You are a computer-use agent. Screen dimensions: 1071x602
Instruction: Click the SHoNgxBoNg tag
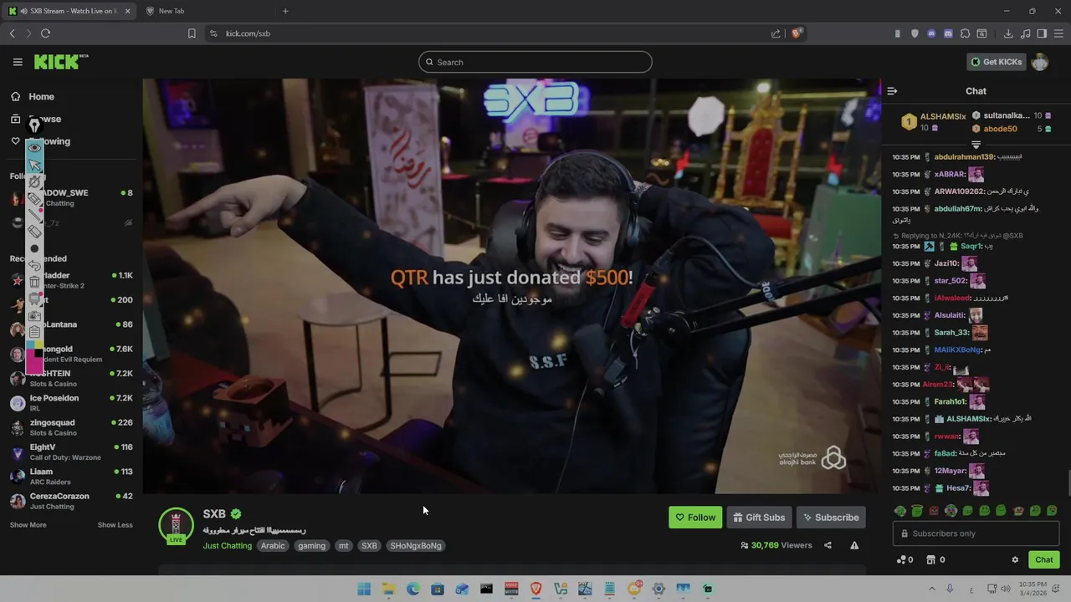click(x=415, y=545)
